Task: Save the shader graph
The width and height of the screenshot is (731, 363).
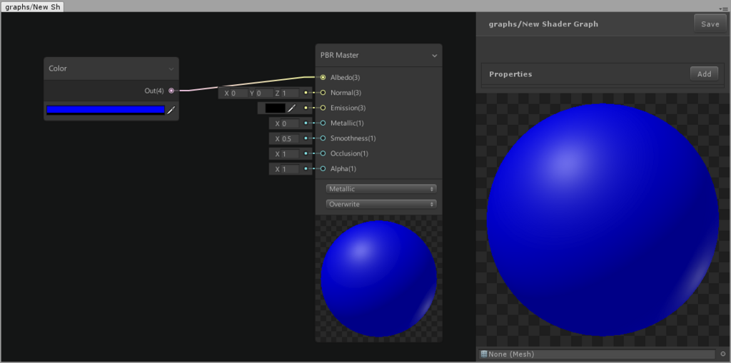Action: pos(710,24)
